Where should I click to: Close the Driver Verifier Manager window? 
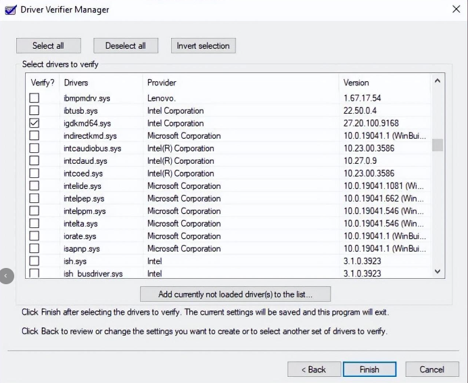tap(456, 9)
